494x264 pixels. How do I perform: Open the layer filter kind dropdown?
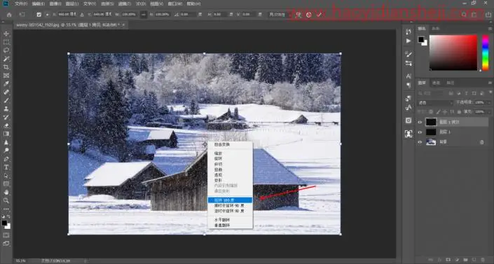point(430,93)
